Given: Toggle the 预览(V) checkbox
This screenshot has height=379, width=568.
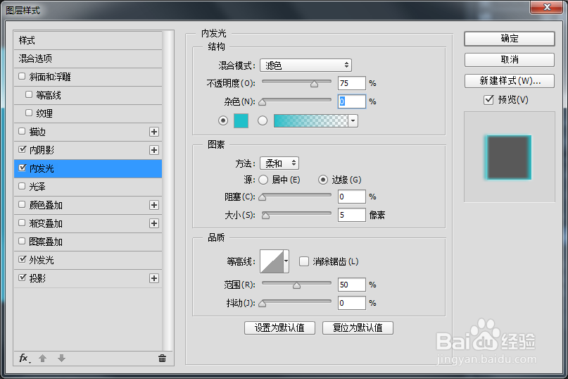Looking at the screenshot, I should [488, 100].
